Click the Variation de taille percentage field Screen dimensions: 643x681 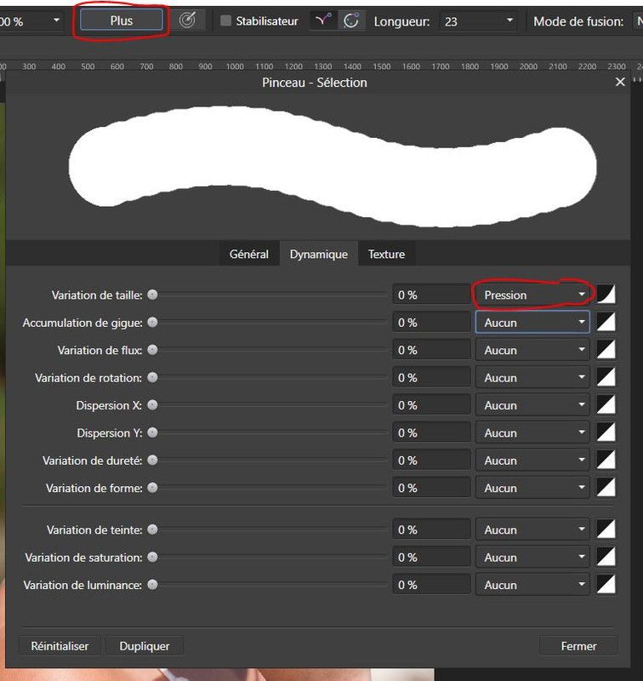coord(431,295)
